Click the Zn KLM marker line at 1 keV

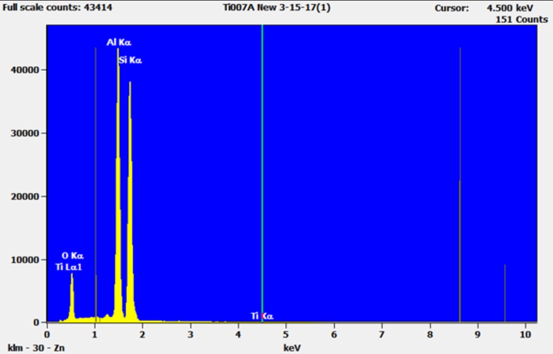(95, 184)
